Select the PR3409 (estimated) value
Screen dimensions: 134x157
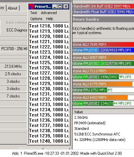[90, 123]
